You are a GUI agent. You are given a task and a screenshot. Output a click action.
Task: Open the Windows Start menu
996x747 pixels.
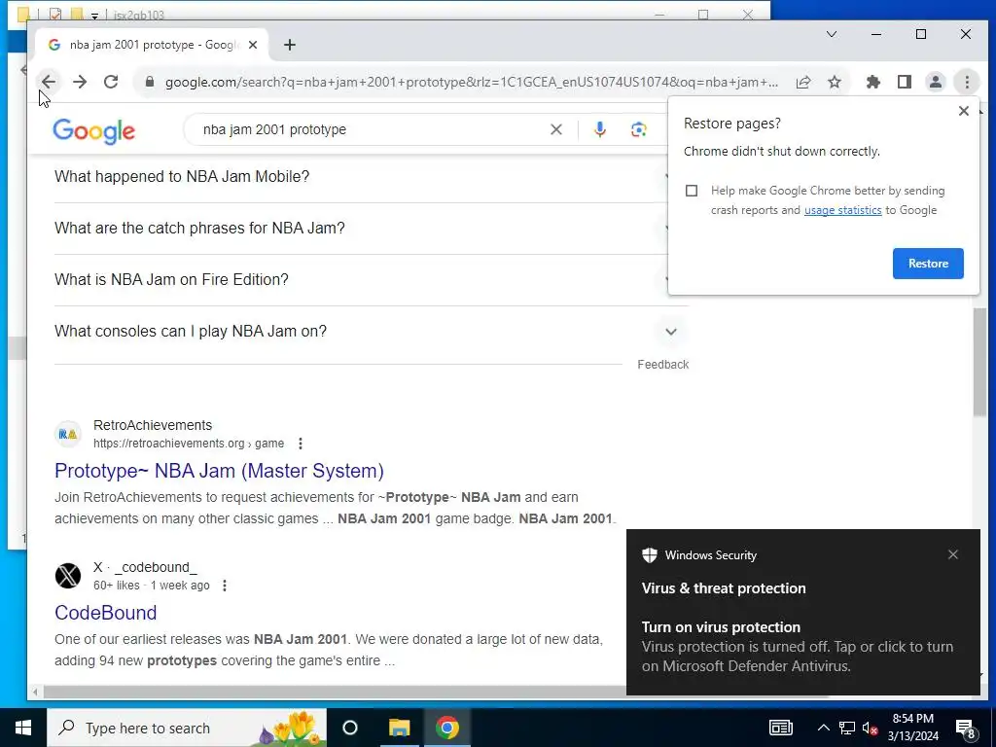pos(23,728)
